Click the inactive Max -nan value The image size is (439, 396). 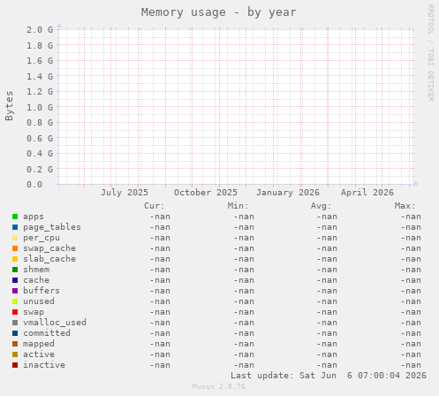(x=411, y=365)
